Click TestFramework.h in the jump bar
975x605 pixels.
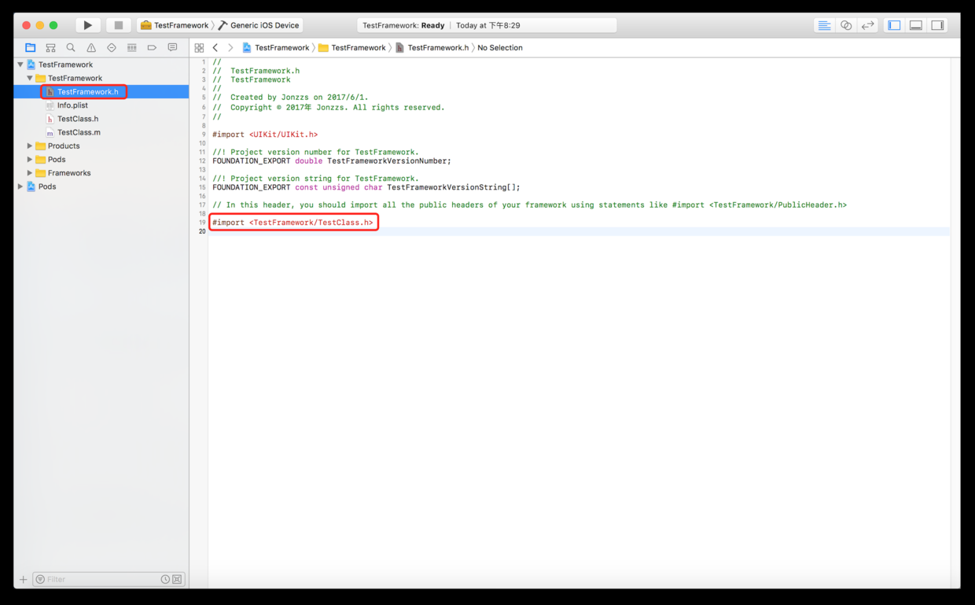point(437,48)
